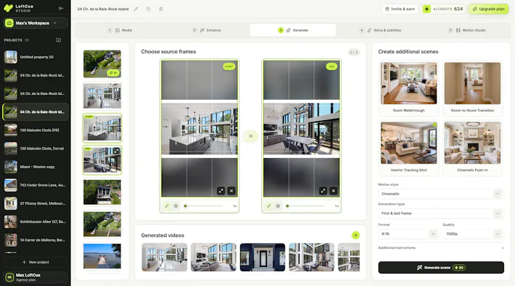
Task: Go to step 2 Enhance tab
Action: 207,30
